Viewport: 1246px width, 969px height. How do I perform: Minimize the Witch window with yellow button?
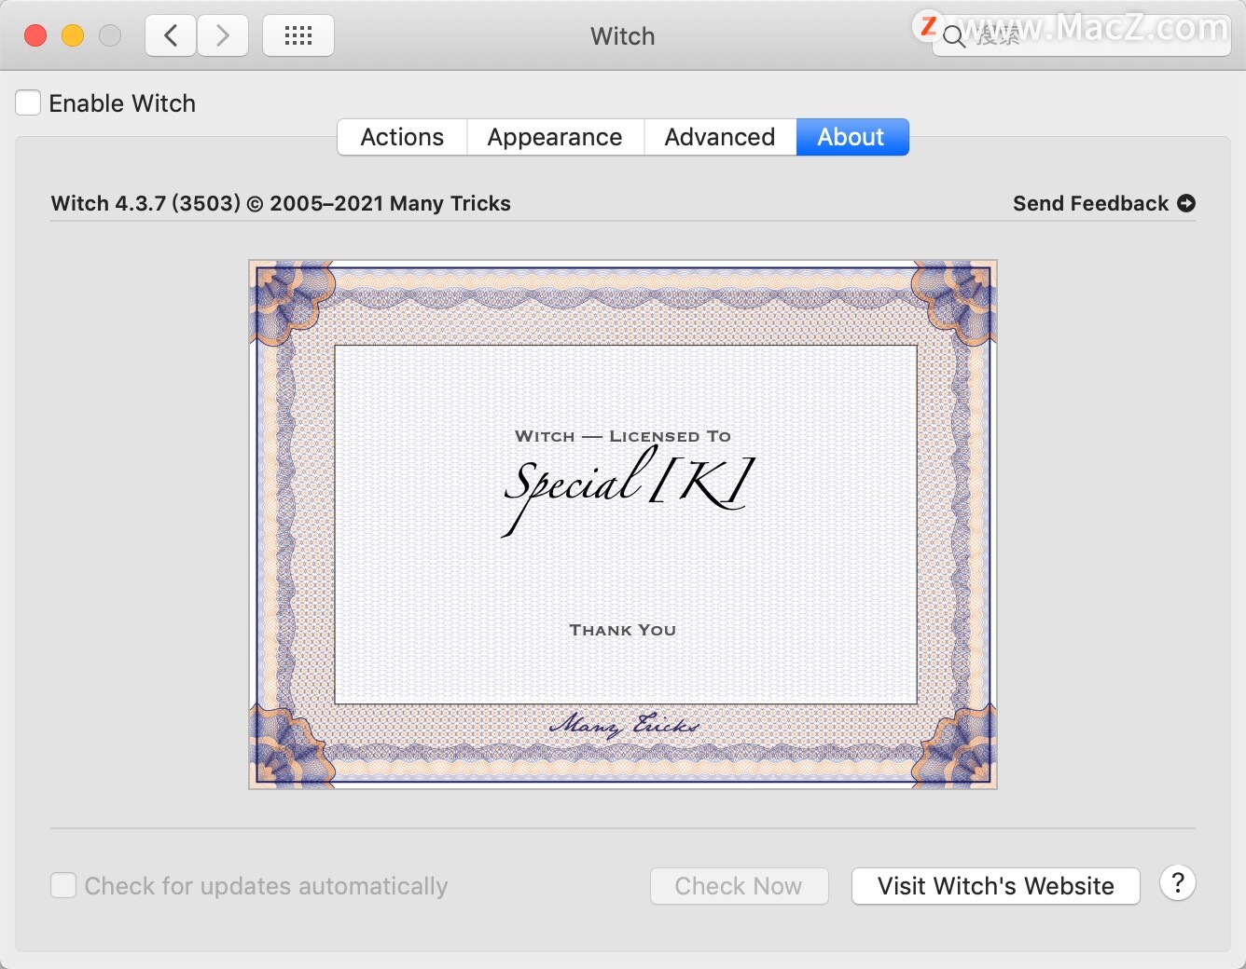[73, 36]
